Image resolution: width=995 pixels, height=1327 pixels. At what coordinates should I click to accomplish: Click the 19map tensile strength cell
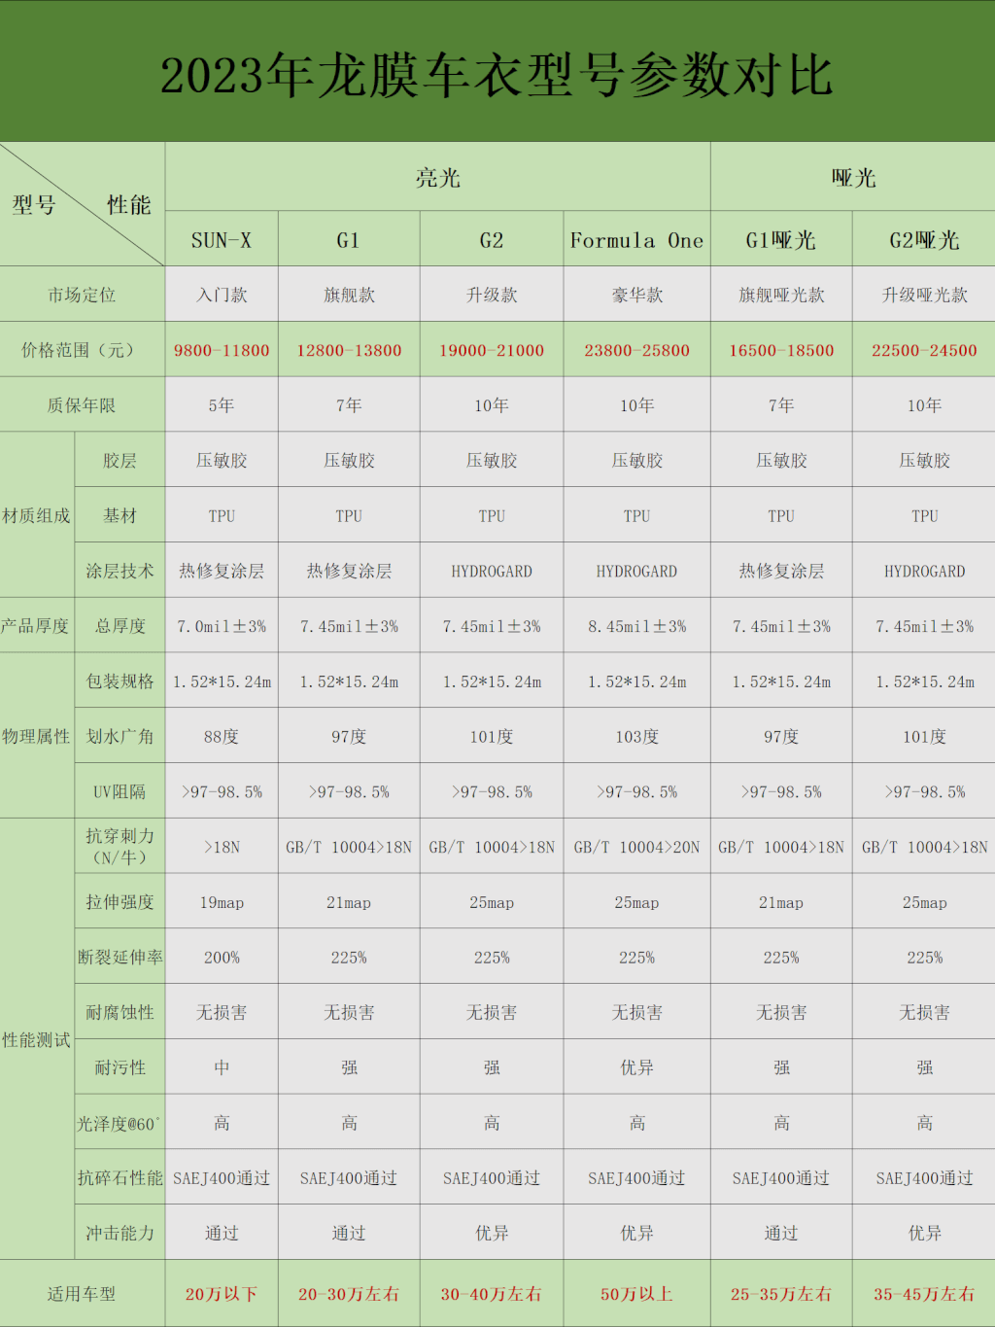222,902
